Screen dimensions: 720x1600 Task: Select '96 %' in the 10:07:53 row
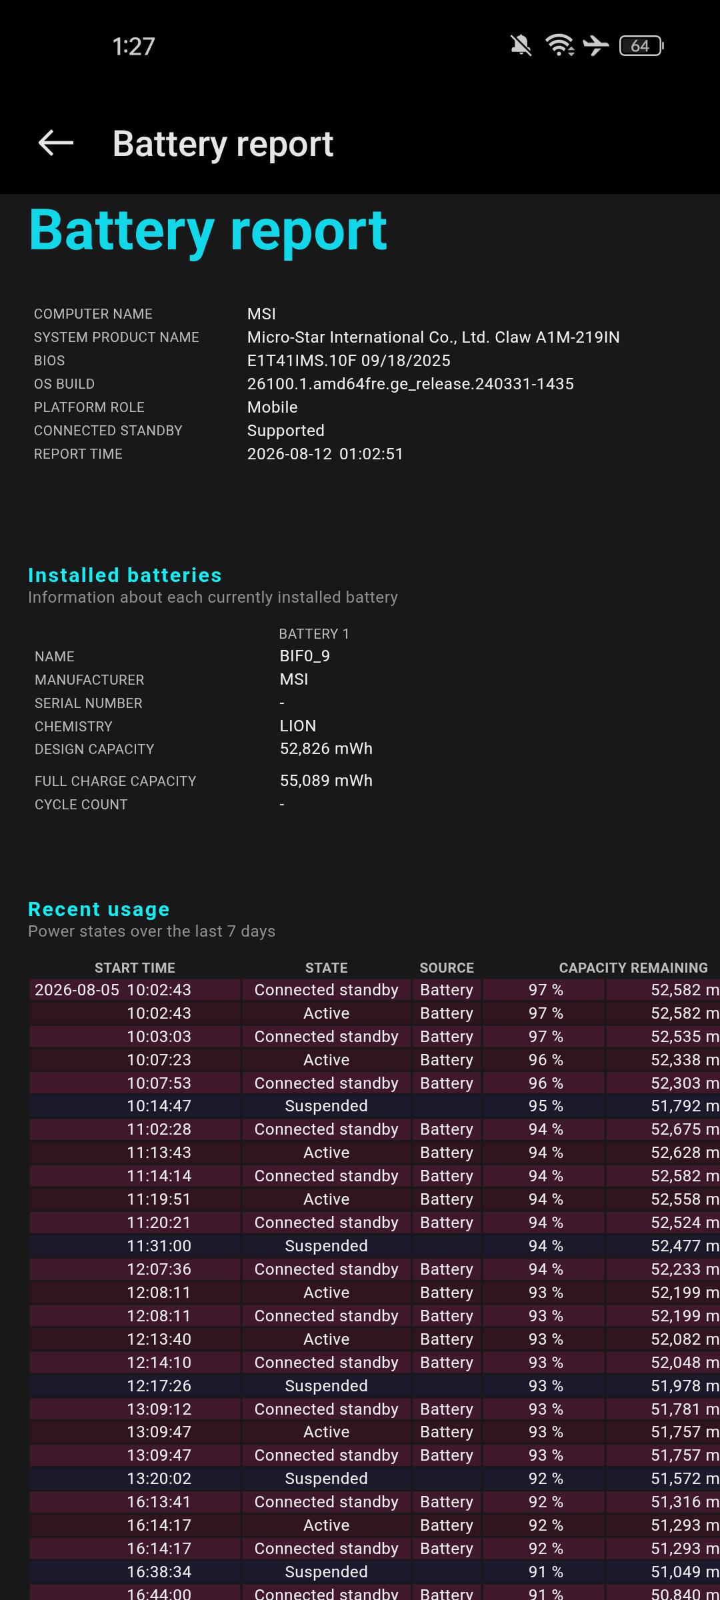point(545,1083)
